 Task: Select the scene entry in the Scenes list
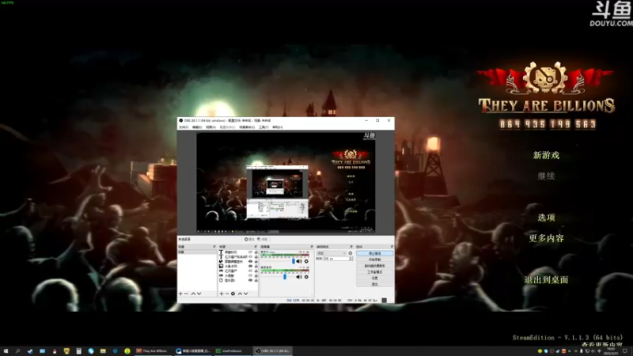click(x=197, y=252)
